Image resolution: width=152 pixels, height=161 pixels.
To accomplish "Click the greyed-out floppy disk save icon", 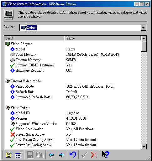I will 30,155.
